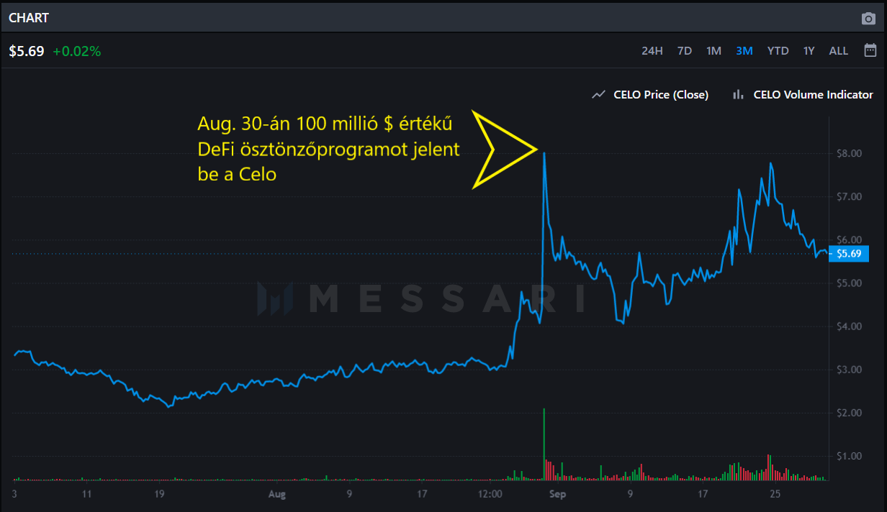The image size is (887, 512).
Task: Click the $4.00 price axis label
Action: (x=850, y=326)
